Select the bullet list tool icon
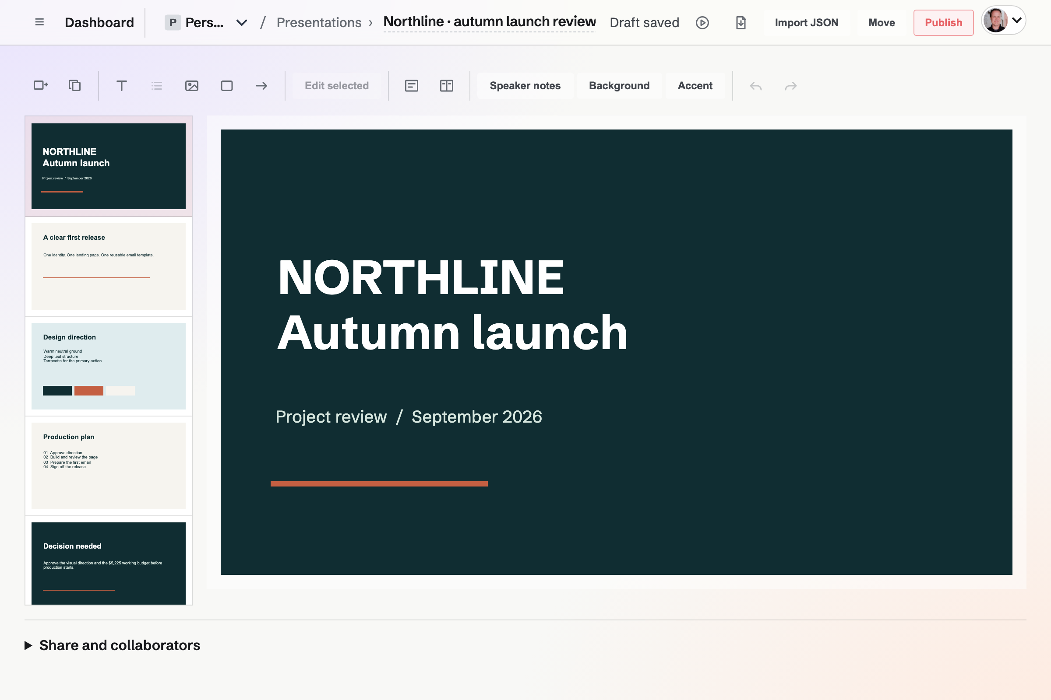Viewport: 1051px width, 700px height. click(x=156, y=85)
